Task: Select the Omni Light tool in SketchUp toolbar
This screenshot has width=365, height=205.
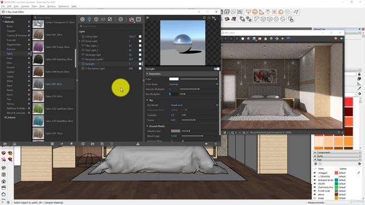Action: click(x=274, y=11)
